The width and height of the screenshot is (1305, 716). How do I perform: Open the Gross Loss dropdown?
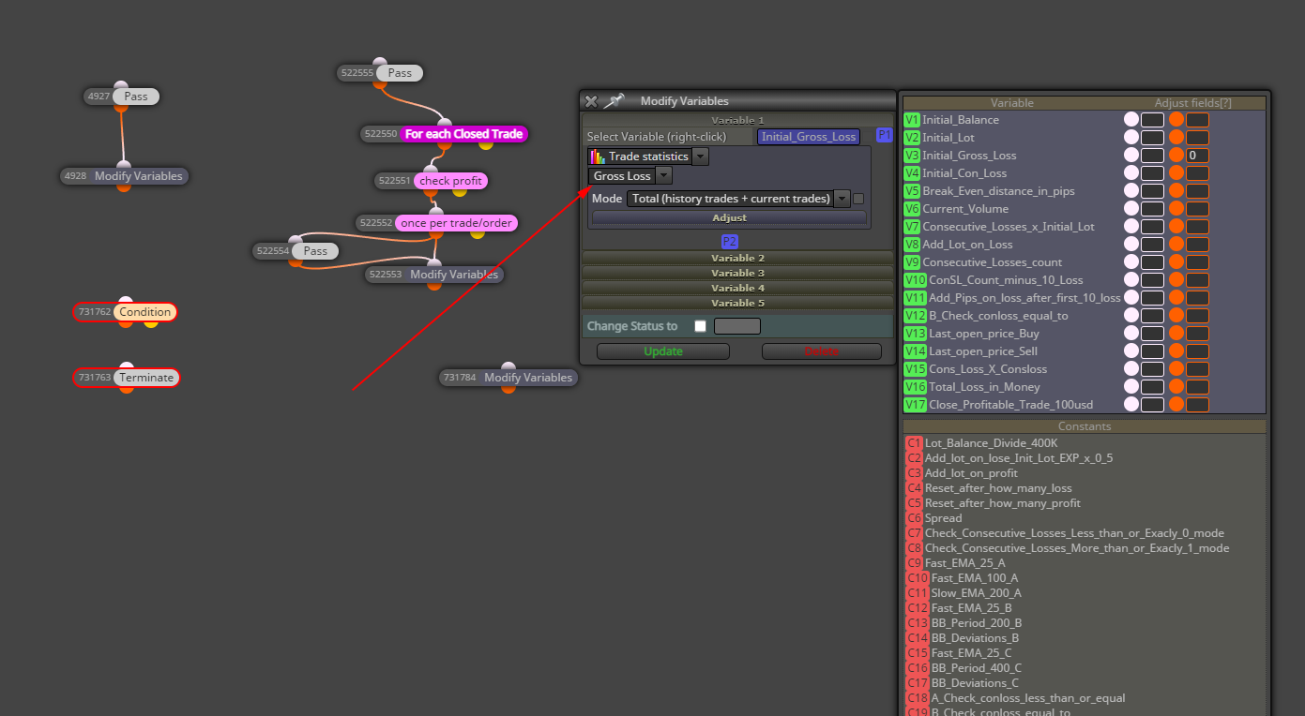(663, 176)
